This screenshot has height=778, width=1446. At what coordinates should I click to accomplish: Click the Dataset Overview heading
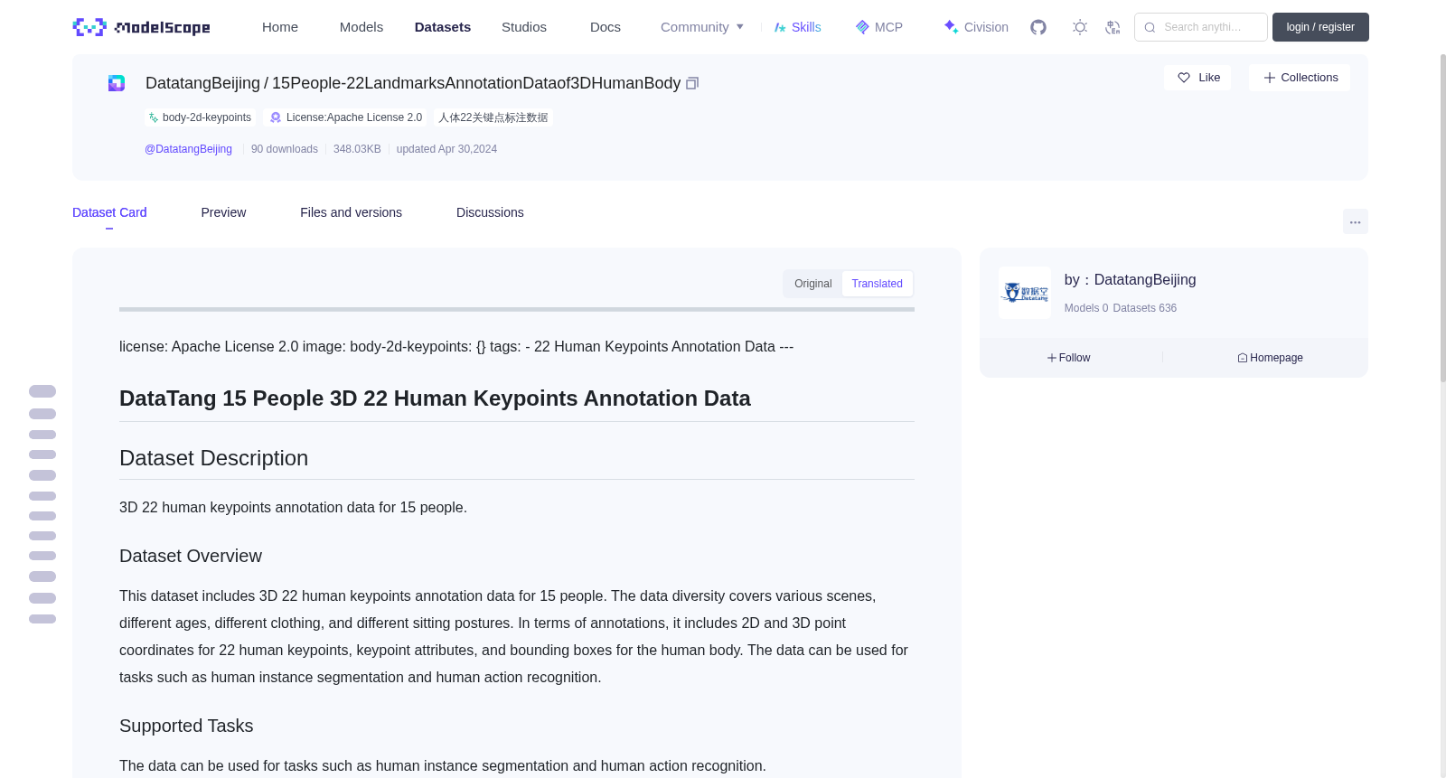pos(191,556)
